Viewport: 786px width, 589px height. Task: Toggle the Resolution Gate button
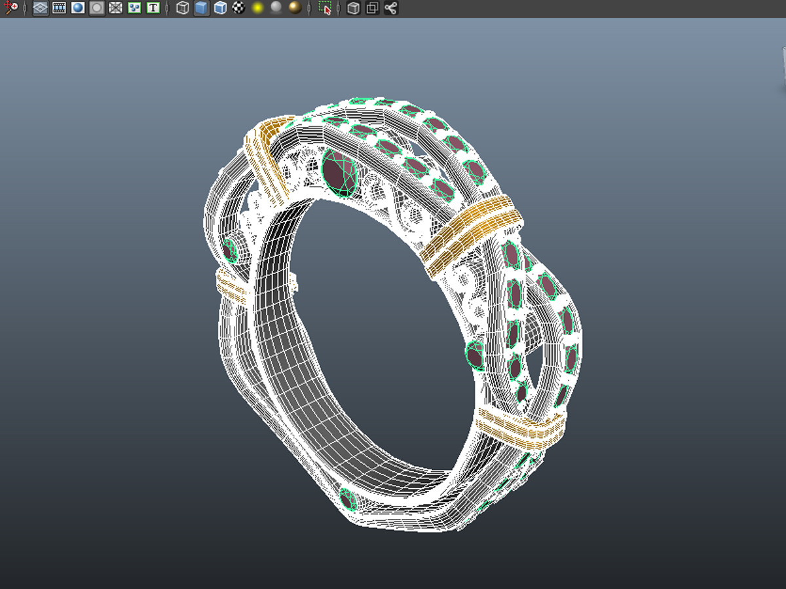pos(78,9)
